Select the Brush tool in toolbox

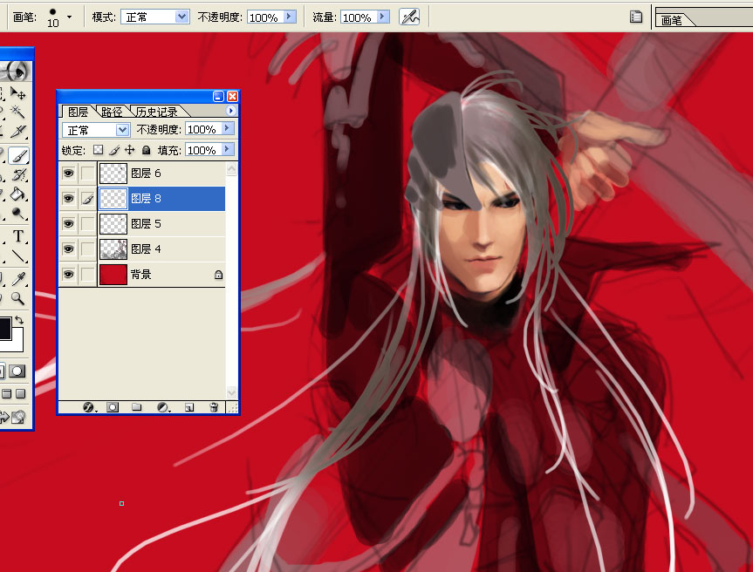pos(18,155)
